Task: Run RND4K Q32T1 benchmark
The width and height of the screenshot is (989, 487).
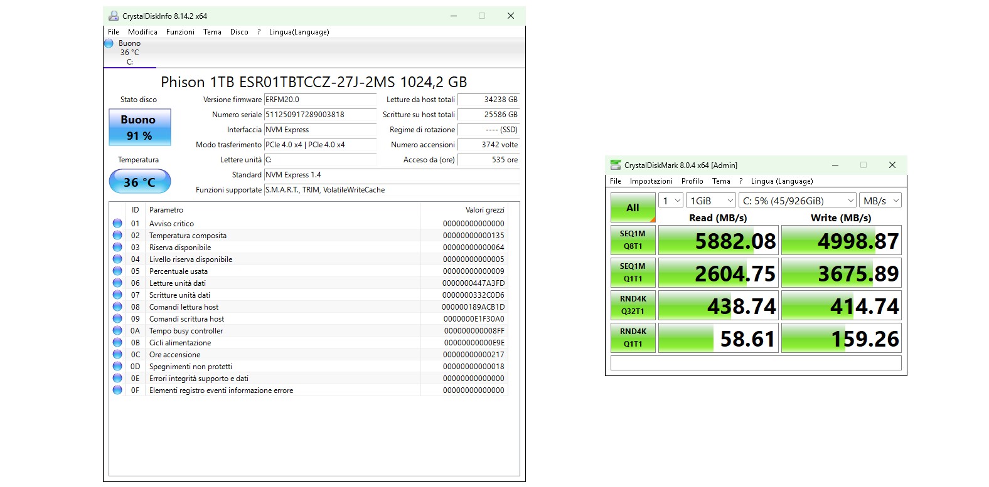Action: pos(633,305)
